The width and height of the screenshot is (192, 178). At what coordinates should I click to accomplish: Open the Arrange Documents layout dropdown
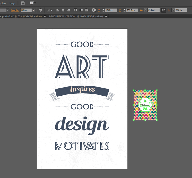(33, 3)
